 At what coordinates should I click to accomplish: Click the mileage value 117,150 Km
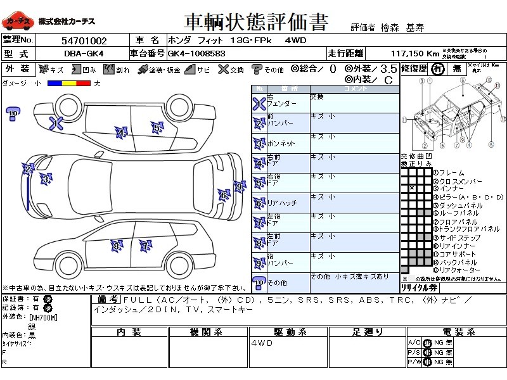(415, 54)
